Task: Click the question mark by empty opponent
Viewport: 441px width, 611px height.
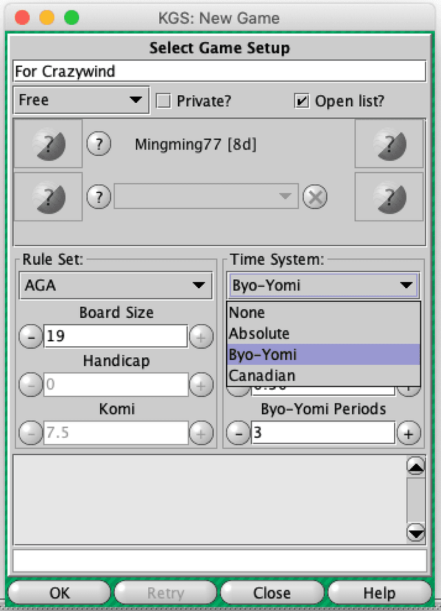Action: coord(99,197)
